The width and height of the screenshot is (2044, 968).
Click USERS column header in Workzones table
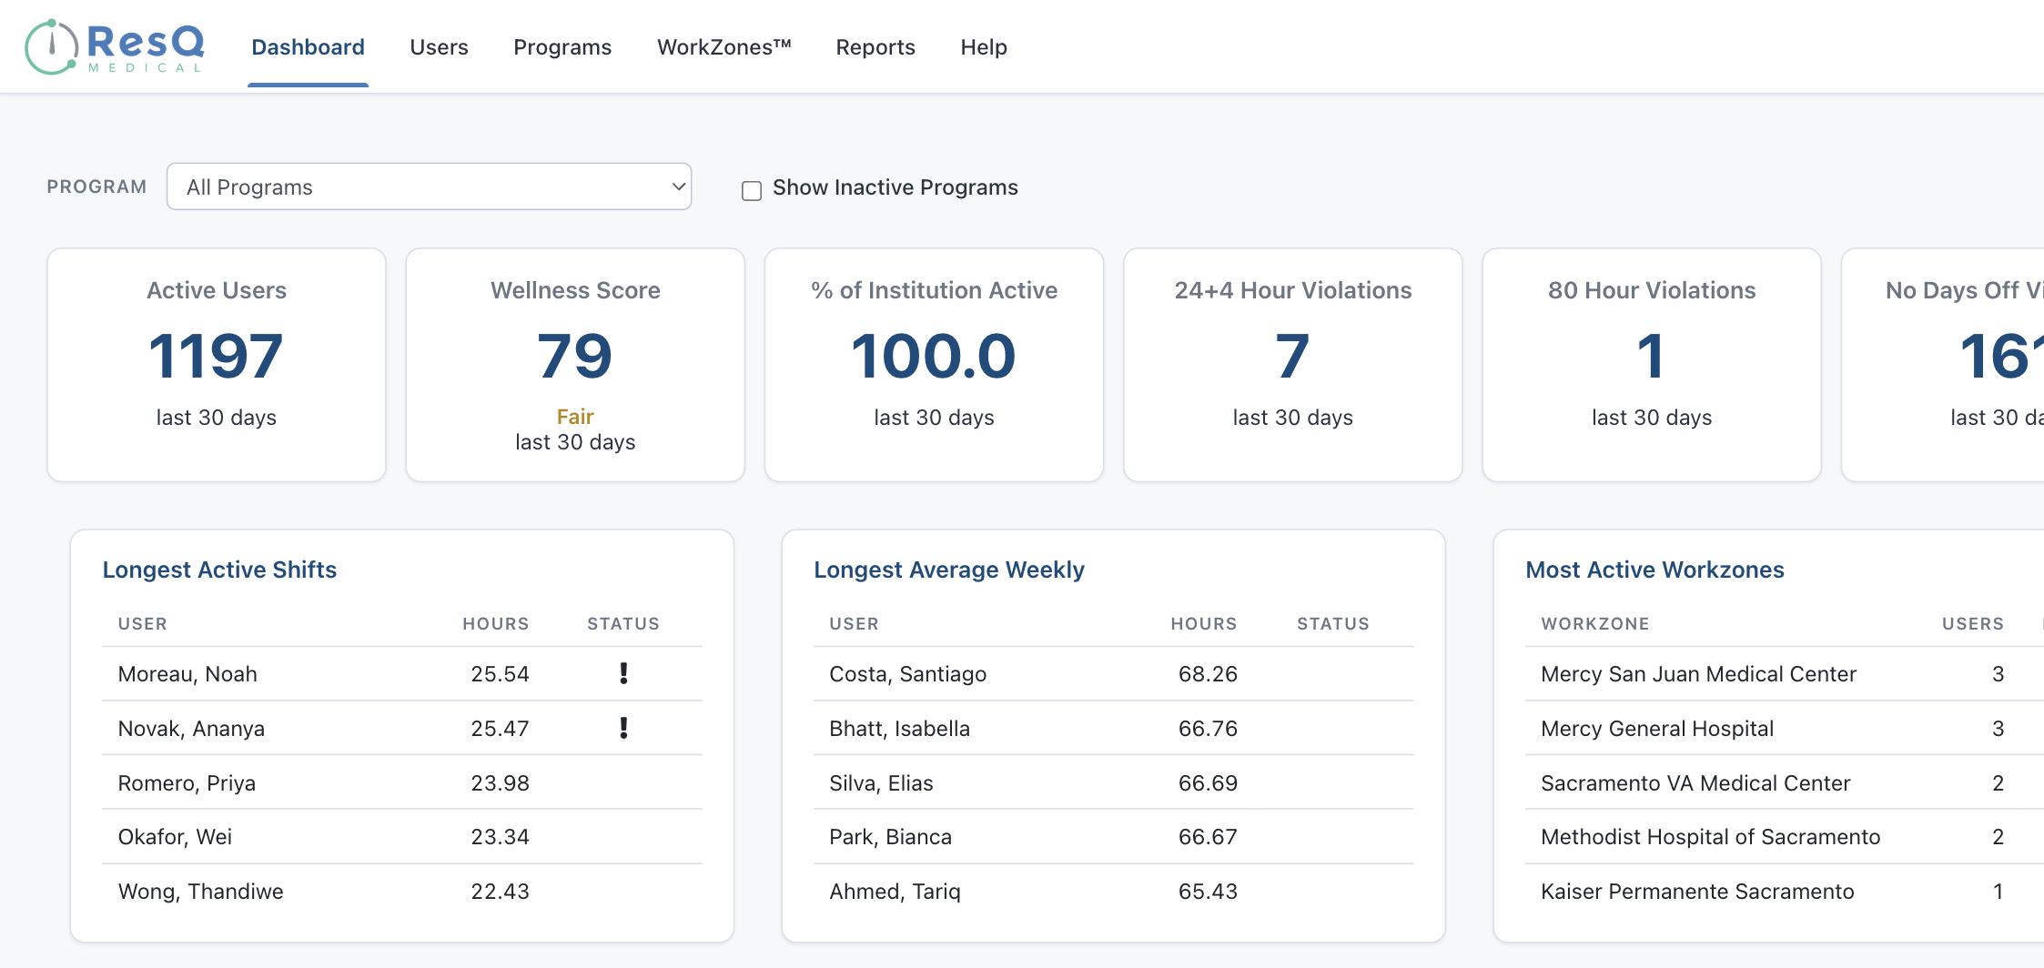(1973, 623)
